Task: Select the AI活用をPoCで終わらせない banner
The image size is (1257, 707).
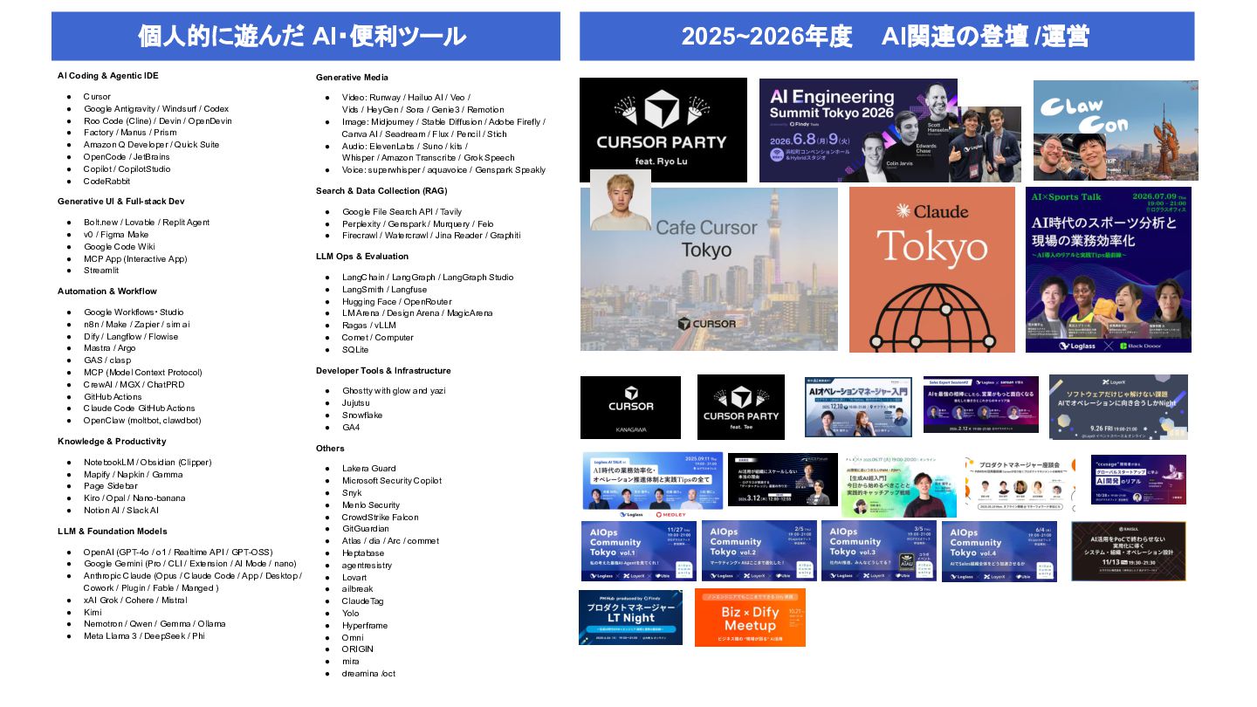Action: (x=1129, y=552)
